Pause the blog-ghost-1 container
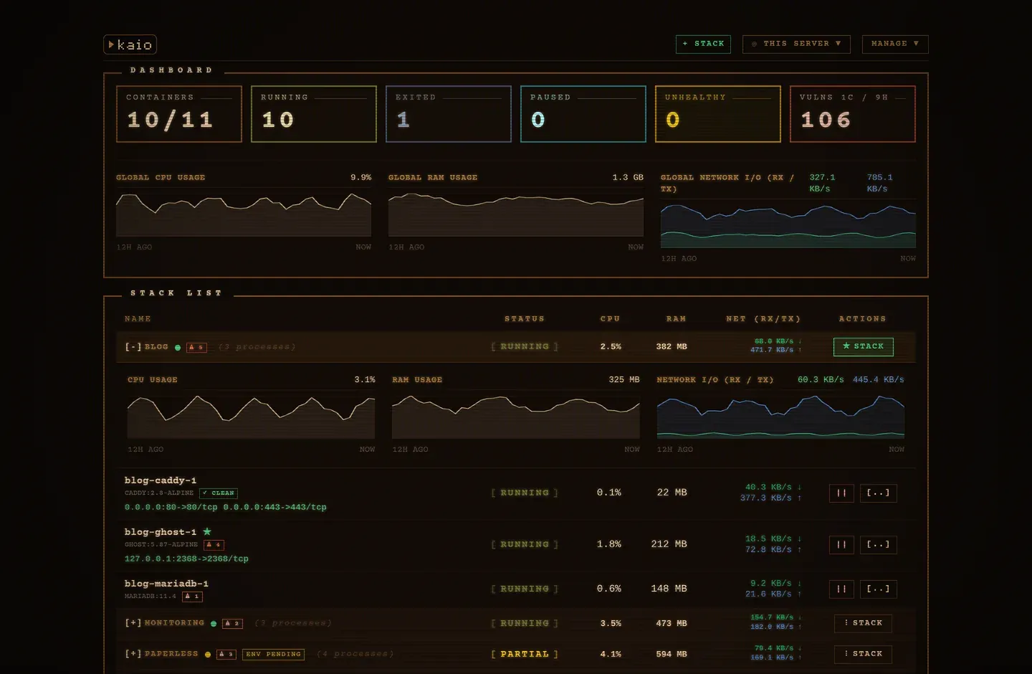This screenshot has height=674, width=1032. pos(841,545)
